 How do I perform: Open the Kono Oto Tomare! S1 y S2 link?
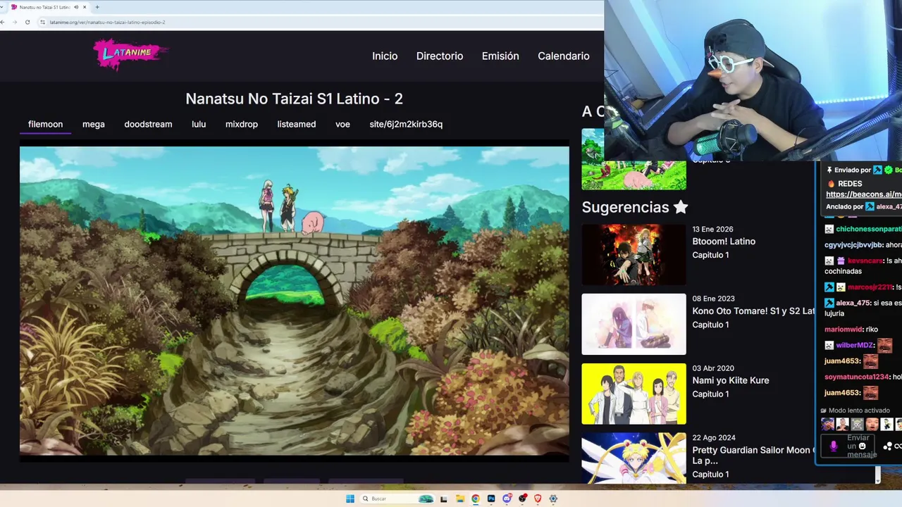click(753, 311)
